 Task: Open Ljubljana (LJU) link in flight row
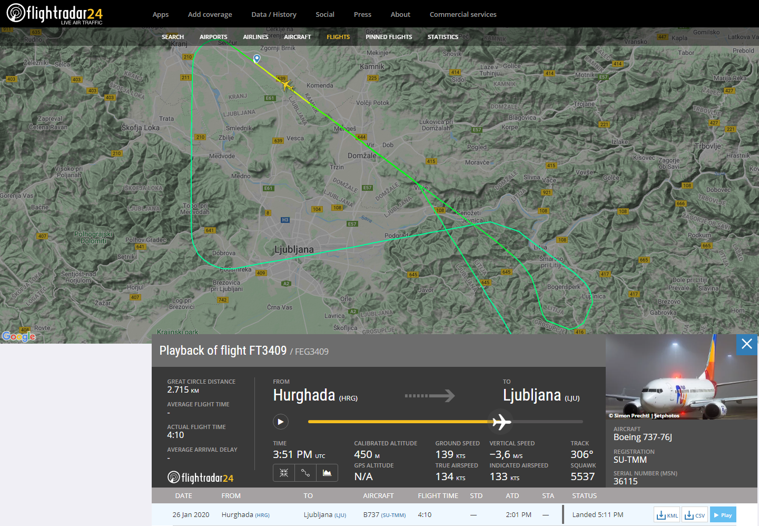[x=325, y=515]
